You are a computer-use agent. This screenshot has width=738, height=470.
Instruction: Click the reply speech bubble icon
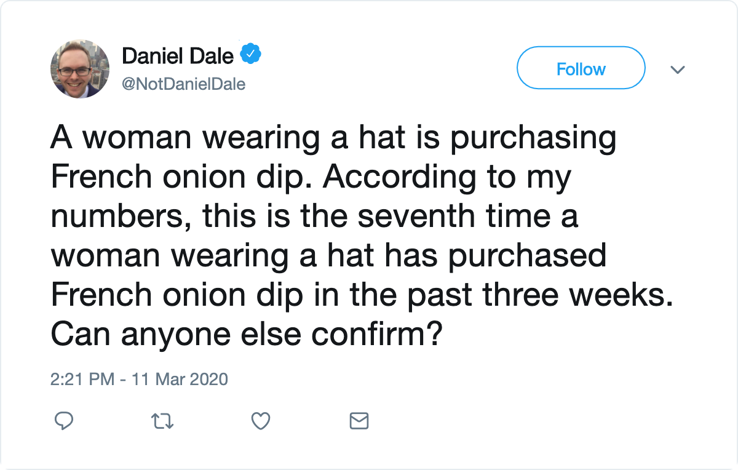point(64,421)
